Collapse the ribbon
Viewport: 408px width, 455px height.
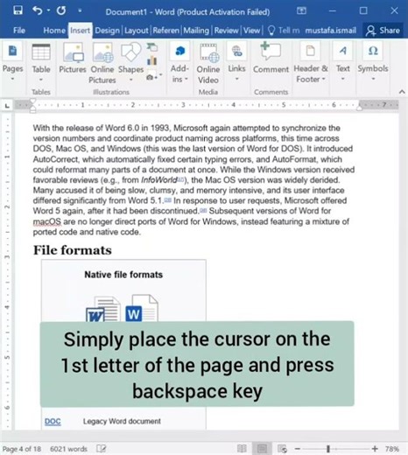tap(402, 92)
